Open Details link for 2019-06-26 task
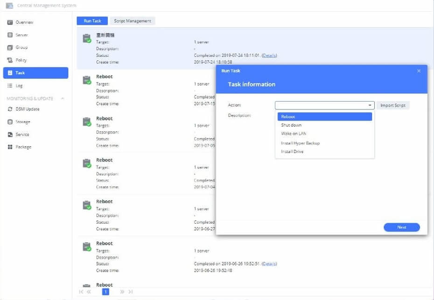The height and width of the screenshot is (300, 434). tap(269, 264)
